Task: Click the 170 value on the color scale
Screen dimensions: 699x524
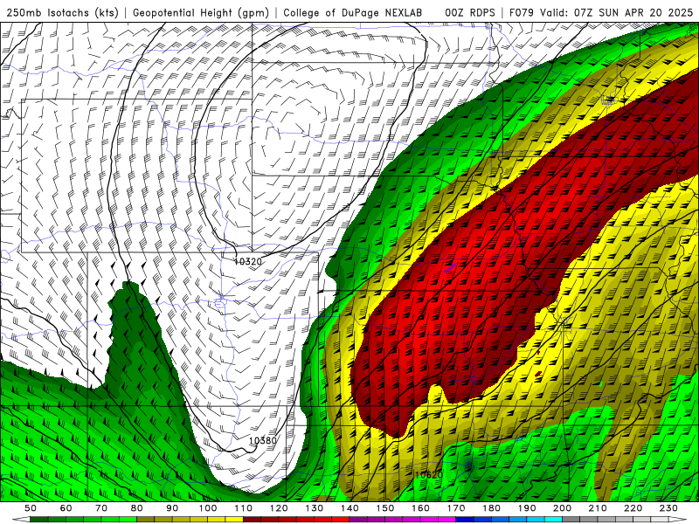Action: pos(456,508)
